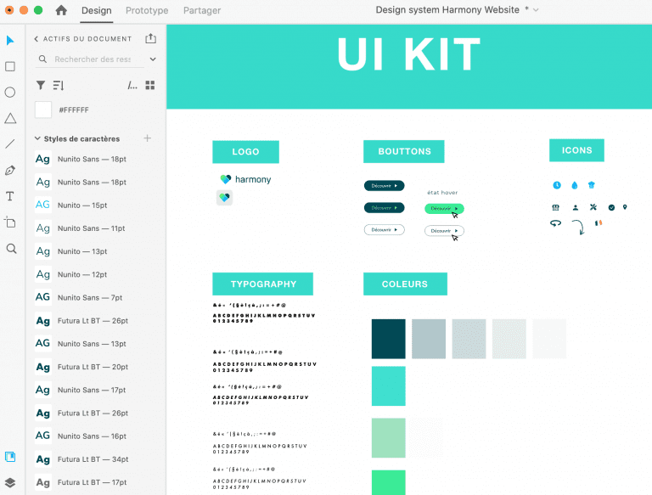Select the Polygon tool

click(10, 118)
